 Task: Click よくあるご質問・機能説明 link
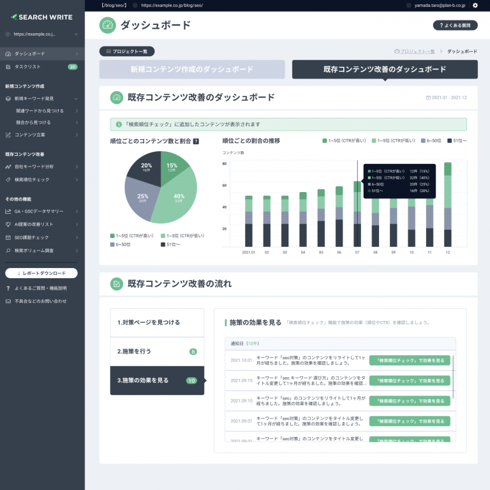pos(41,288)
